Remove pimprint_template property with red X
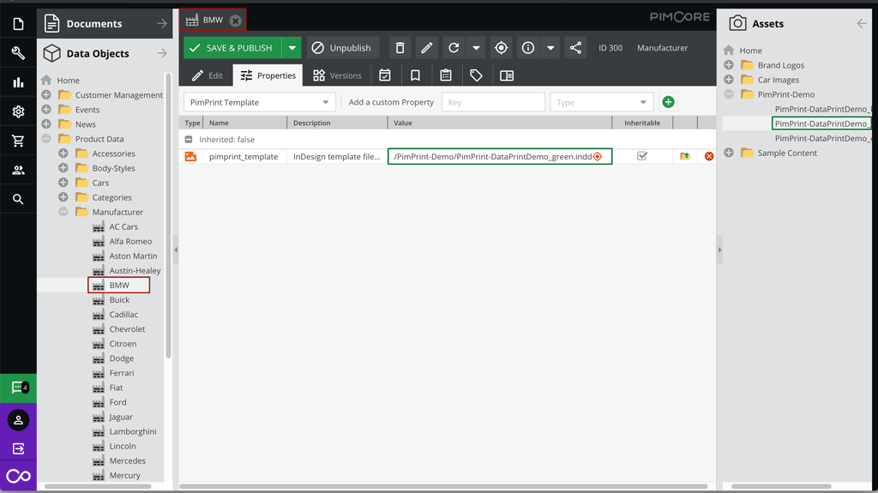Viewport: 878px width, 493px height. point(709,156)
